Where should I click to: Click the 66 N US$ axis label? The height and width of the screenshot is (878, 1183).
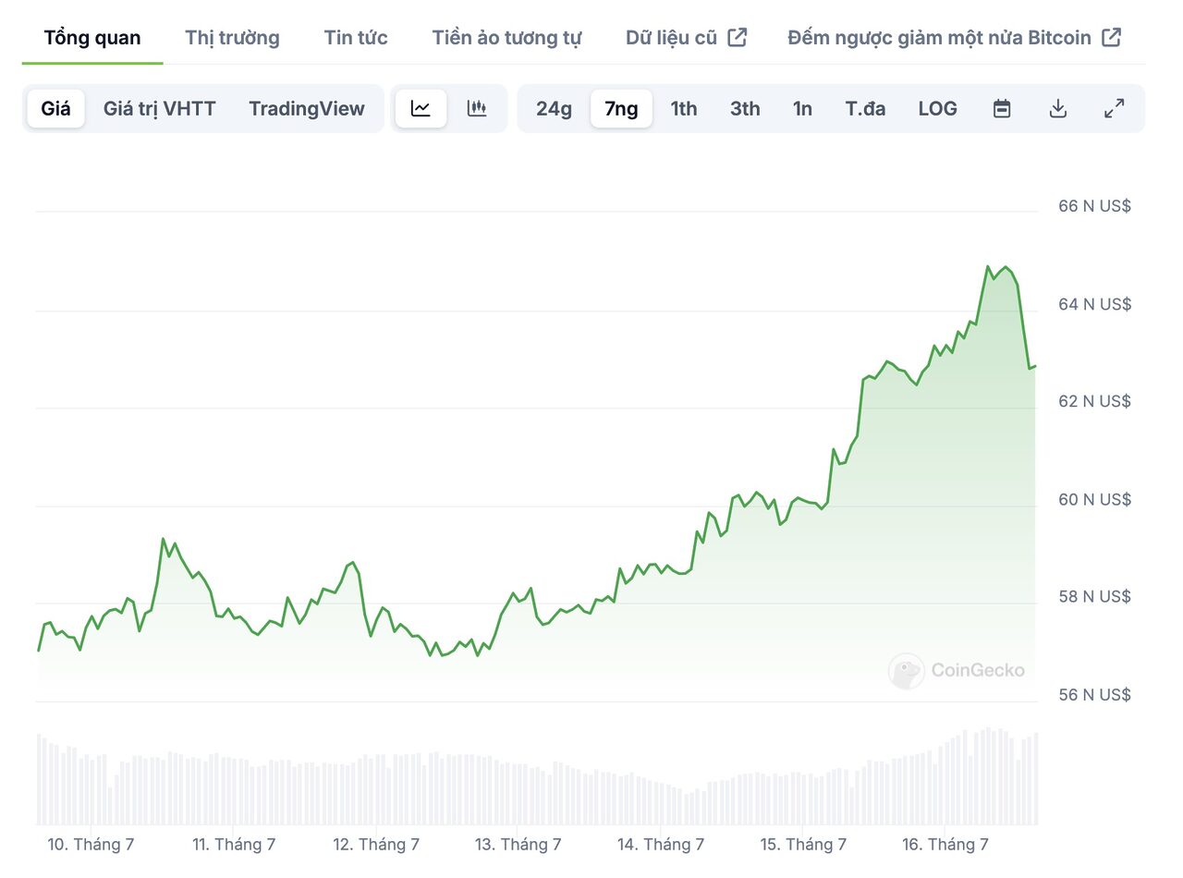pos(1094,206)
